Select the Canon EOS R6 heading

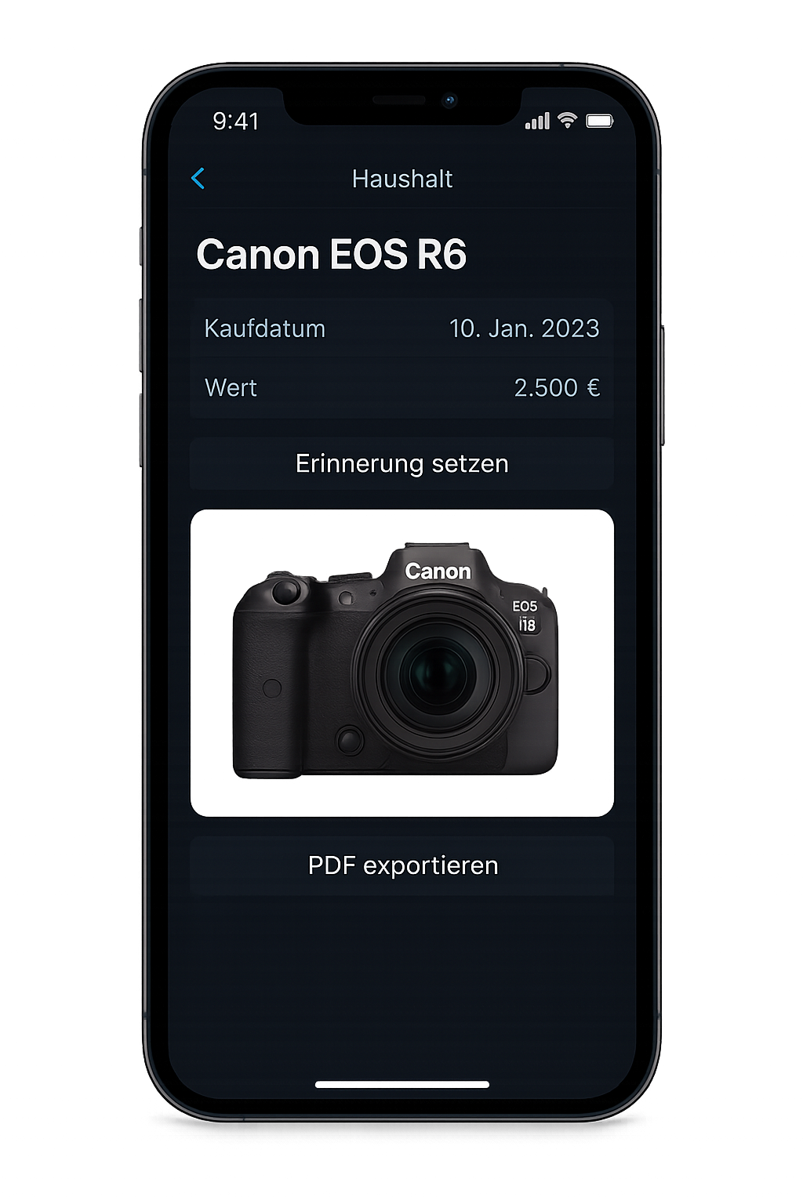331,254
